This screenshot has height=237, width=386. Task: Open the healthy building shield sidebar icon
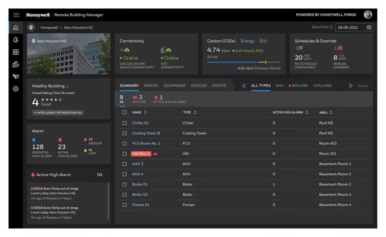pyautogui.click(x=16, y=65)
